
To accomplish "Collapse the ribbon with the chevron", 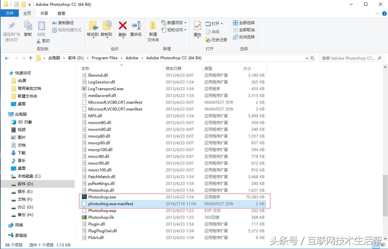I will 377,14.
